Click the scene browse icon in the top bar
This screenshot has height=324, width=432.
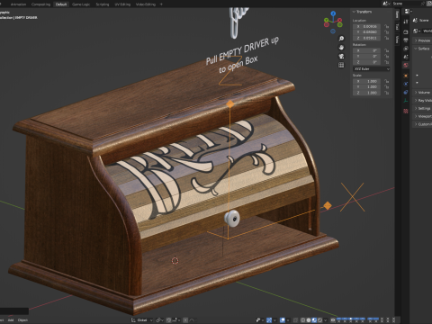point(386,4)
